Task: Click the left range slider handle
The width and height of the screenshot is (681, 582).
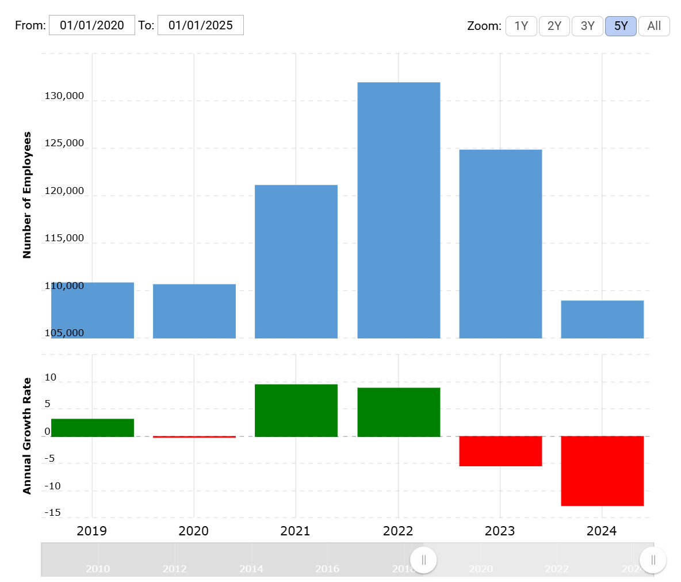Action: (x=423, y=560)
